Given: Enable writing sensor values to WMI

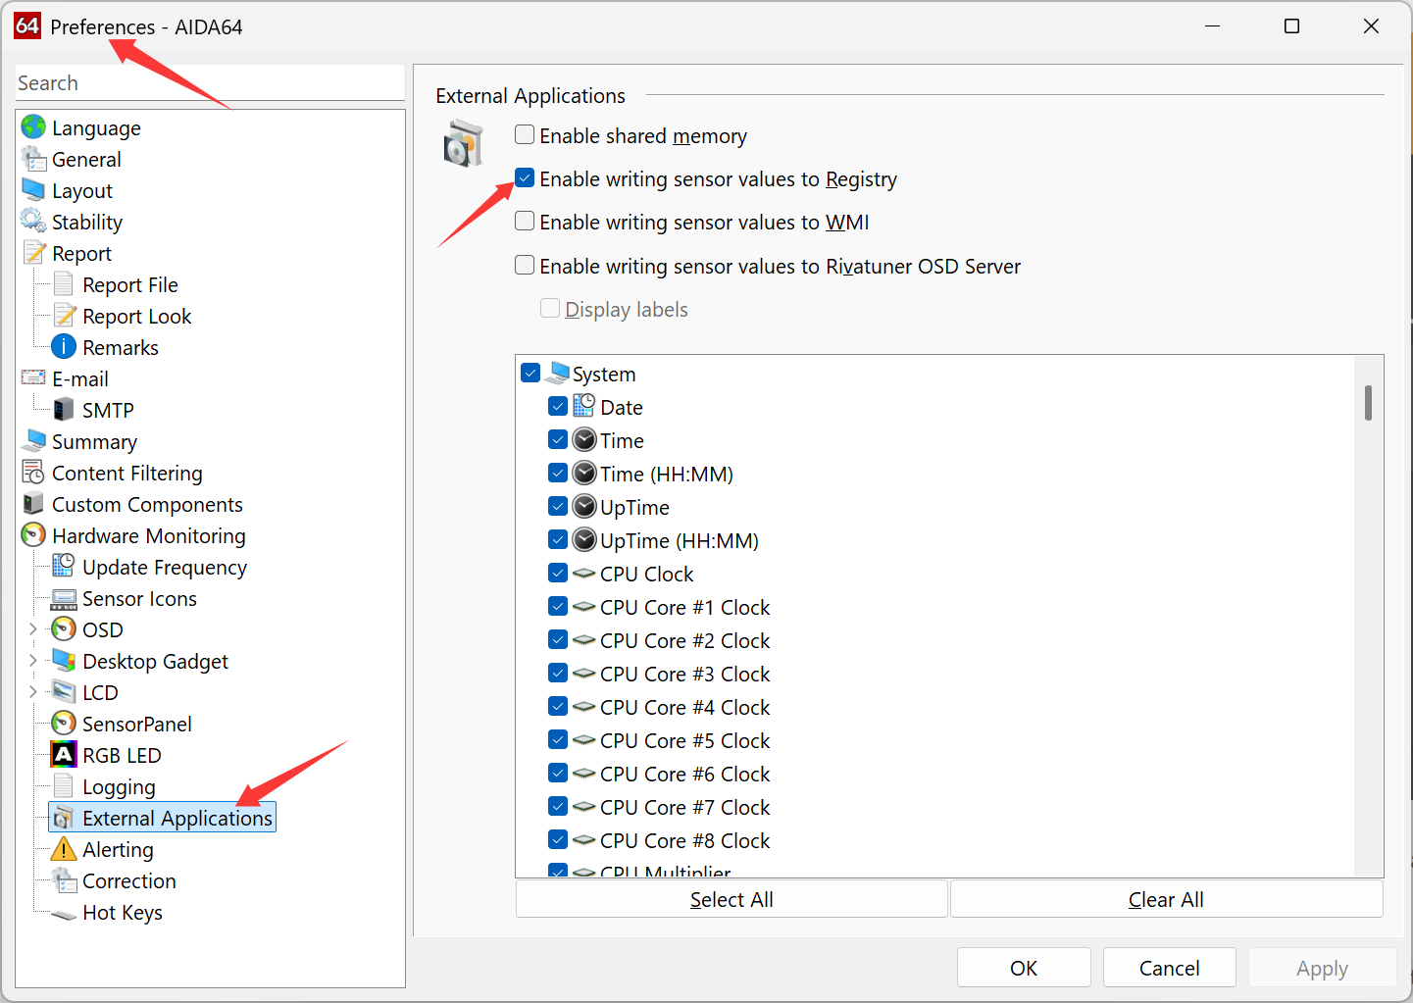Looking at the screenshot, I should [525, 221].
